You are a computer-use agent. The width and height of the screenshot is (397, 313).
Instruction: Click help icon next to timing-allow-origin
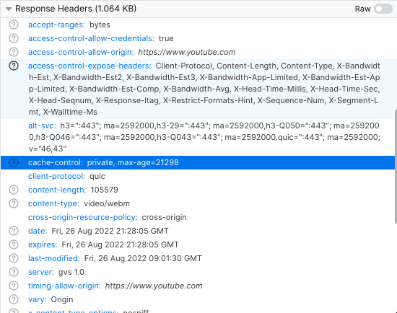(x=14, y=286)
